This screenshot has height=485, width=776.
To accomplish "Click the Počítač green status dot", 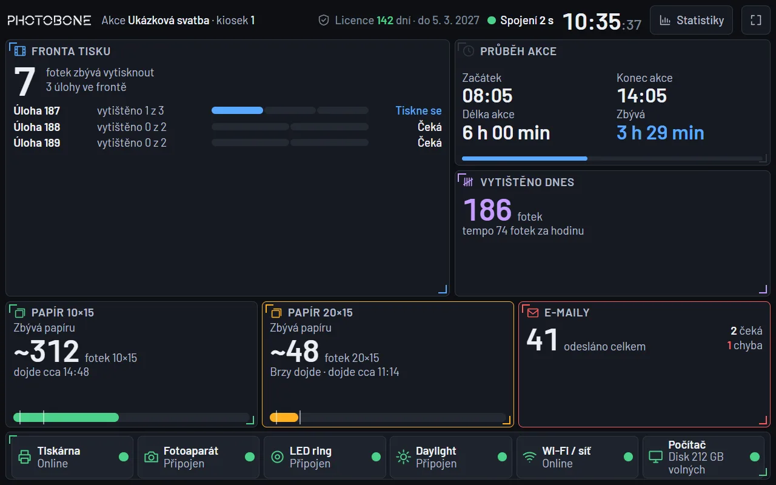I will pos(755,457).
